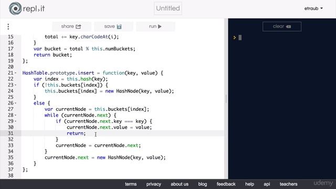336x189 pixels.
Task: Click the share button
Action: 71,26
